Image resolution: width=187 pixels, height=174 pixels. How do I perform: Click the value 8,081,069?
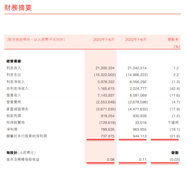coord(138,95)
